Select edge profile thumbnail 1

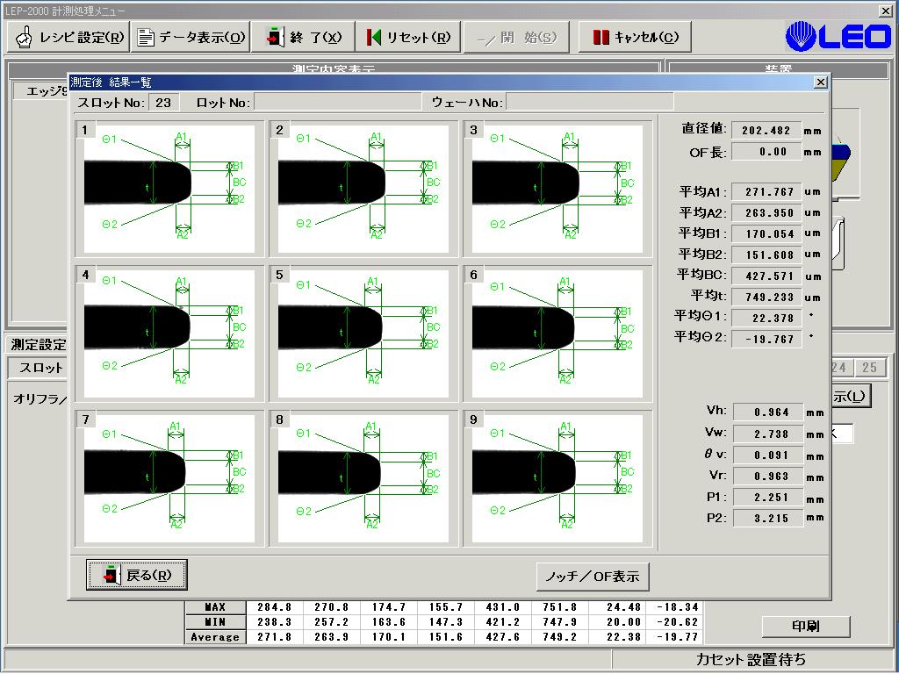point(169,189)
